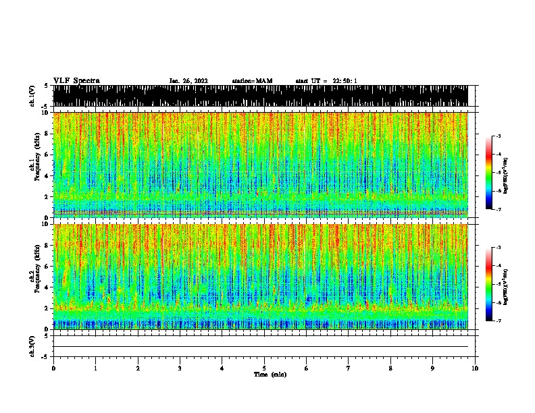
Task: Click time axis tick label "10"
Action: click(x=475, y=368)
